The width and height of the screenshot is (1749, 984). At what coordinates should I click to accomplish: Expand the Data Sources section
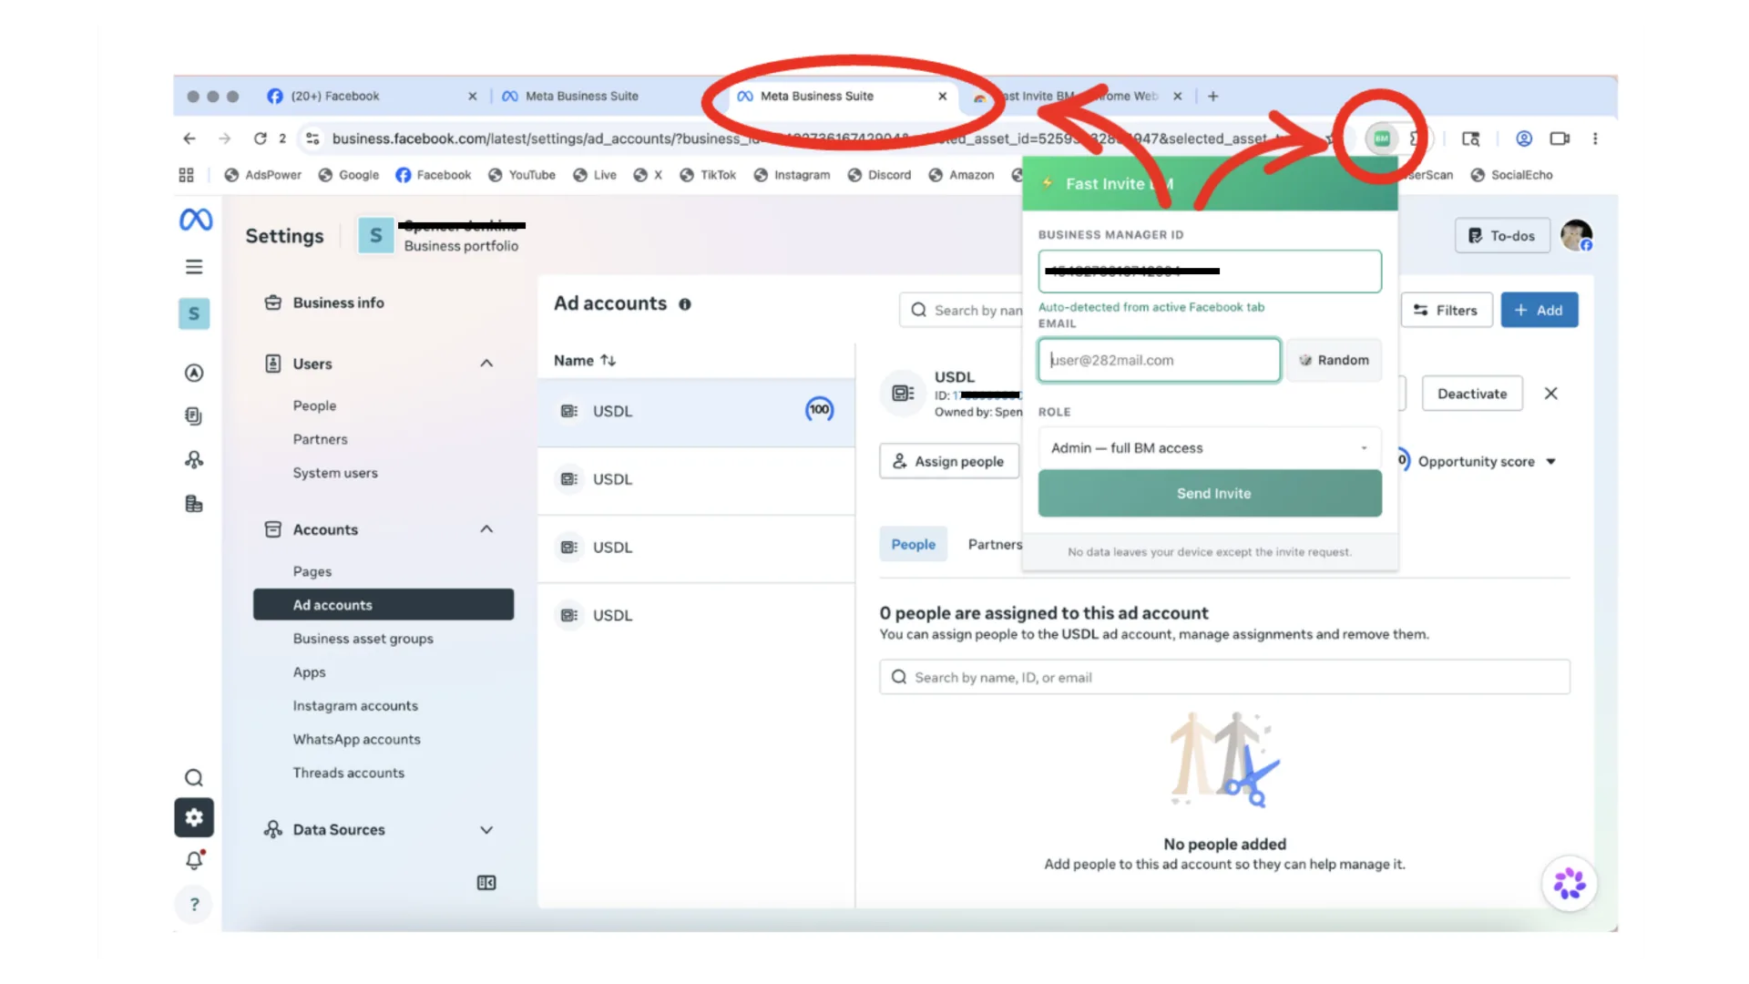click(x=486, y=830)
